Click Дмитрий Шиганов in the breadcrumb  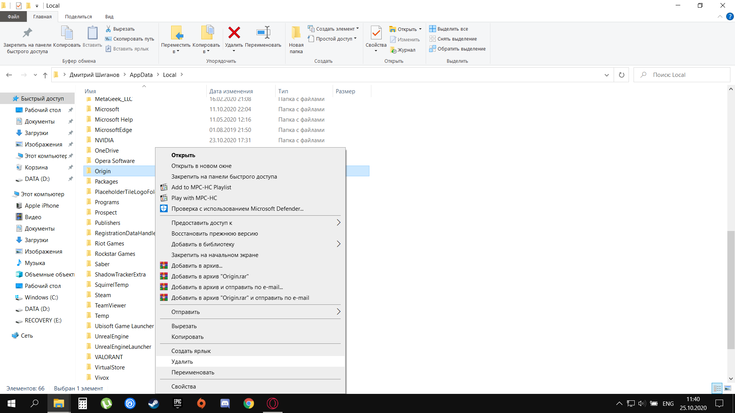click(94, 75)
